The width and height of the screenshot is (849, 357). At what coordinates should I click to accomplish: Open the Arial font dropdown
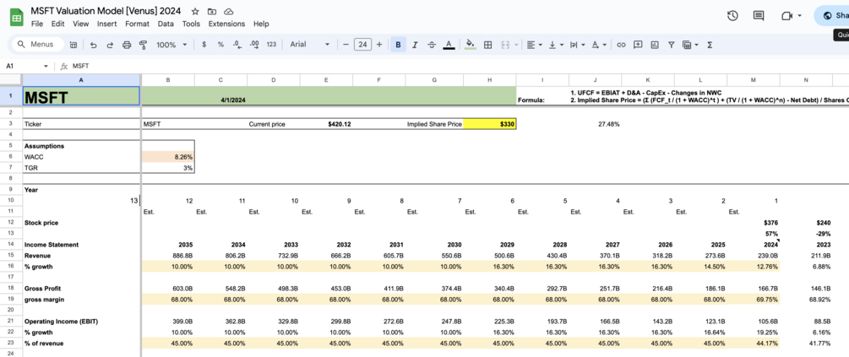coord(310,45)
